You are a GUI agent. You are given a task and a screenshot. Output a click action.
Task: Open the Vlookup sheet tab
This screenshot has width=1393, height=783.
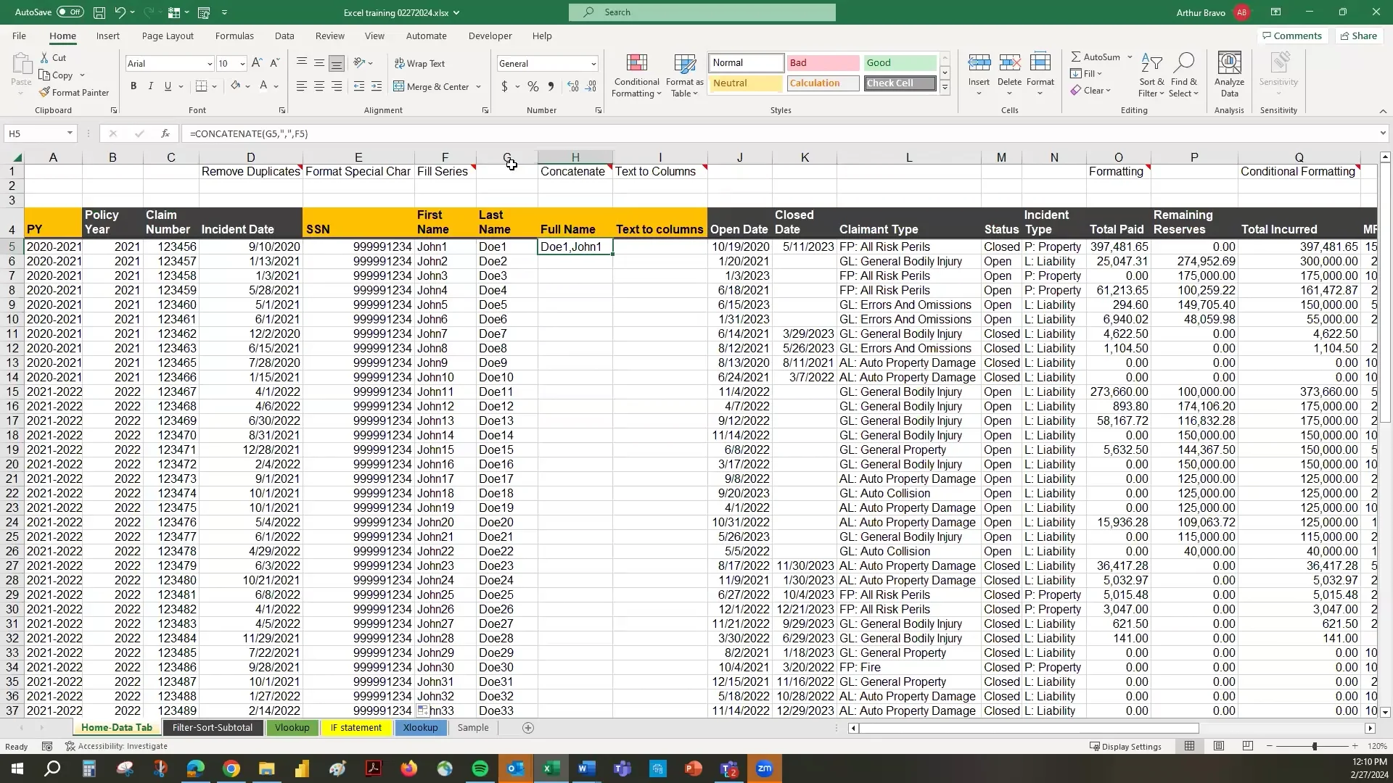[x=292, y=727]
